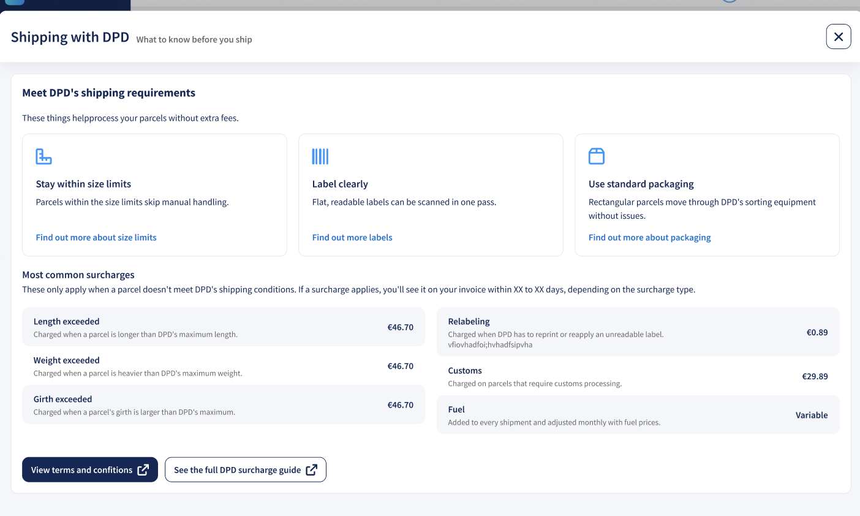Click the Length exceeded €46.70 price
The width and height of the screenshot is (860, 516).
tap(401, 327)
